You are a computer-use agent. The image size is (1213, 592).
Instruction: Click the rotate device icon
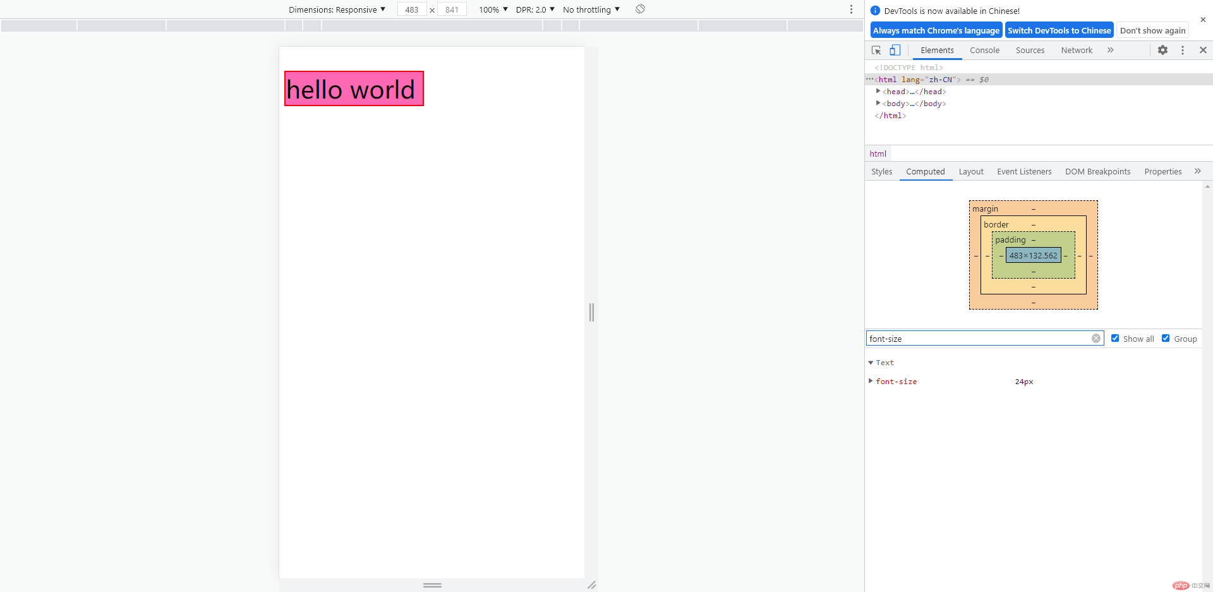640,9
